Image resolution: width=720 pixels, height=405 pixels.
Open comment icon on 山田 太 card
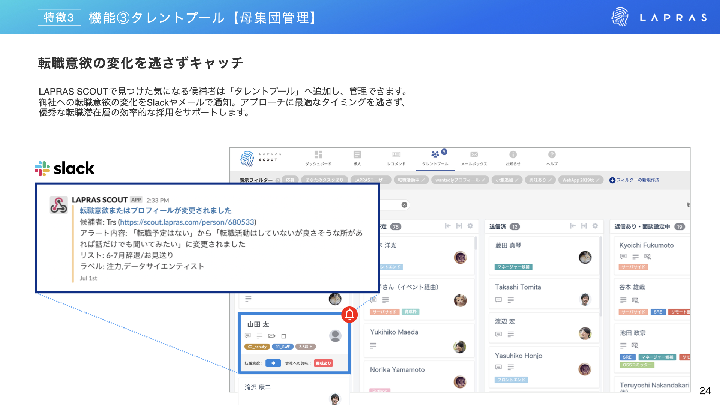(x=248, y=336)
